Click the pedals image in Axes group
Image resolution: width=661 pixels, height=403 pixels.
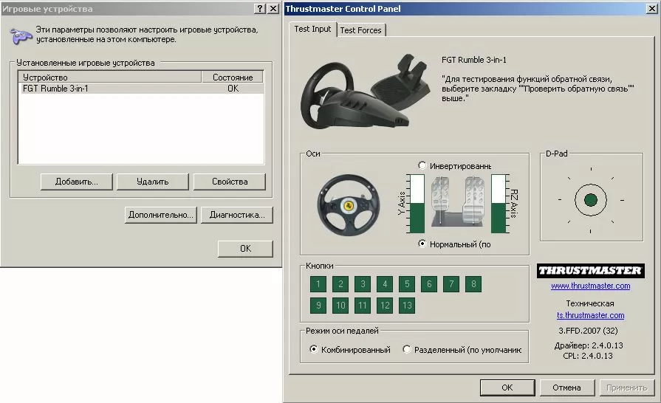click(458, 201)
